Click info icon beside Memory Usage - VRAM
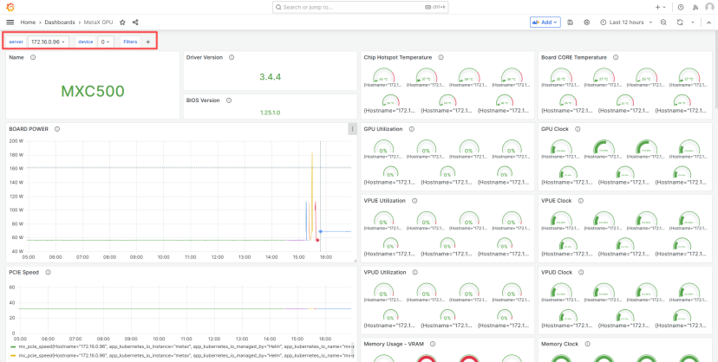 [432, 344]
